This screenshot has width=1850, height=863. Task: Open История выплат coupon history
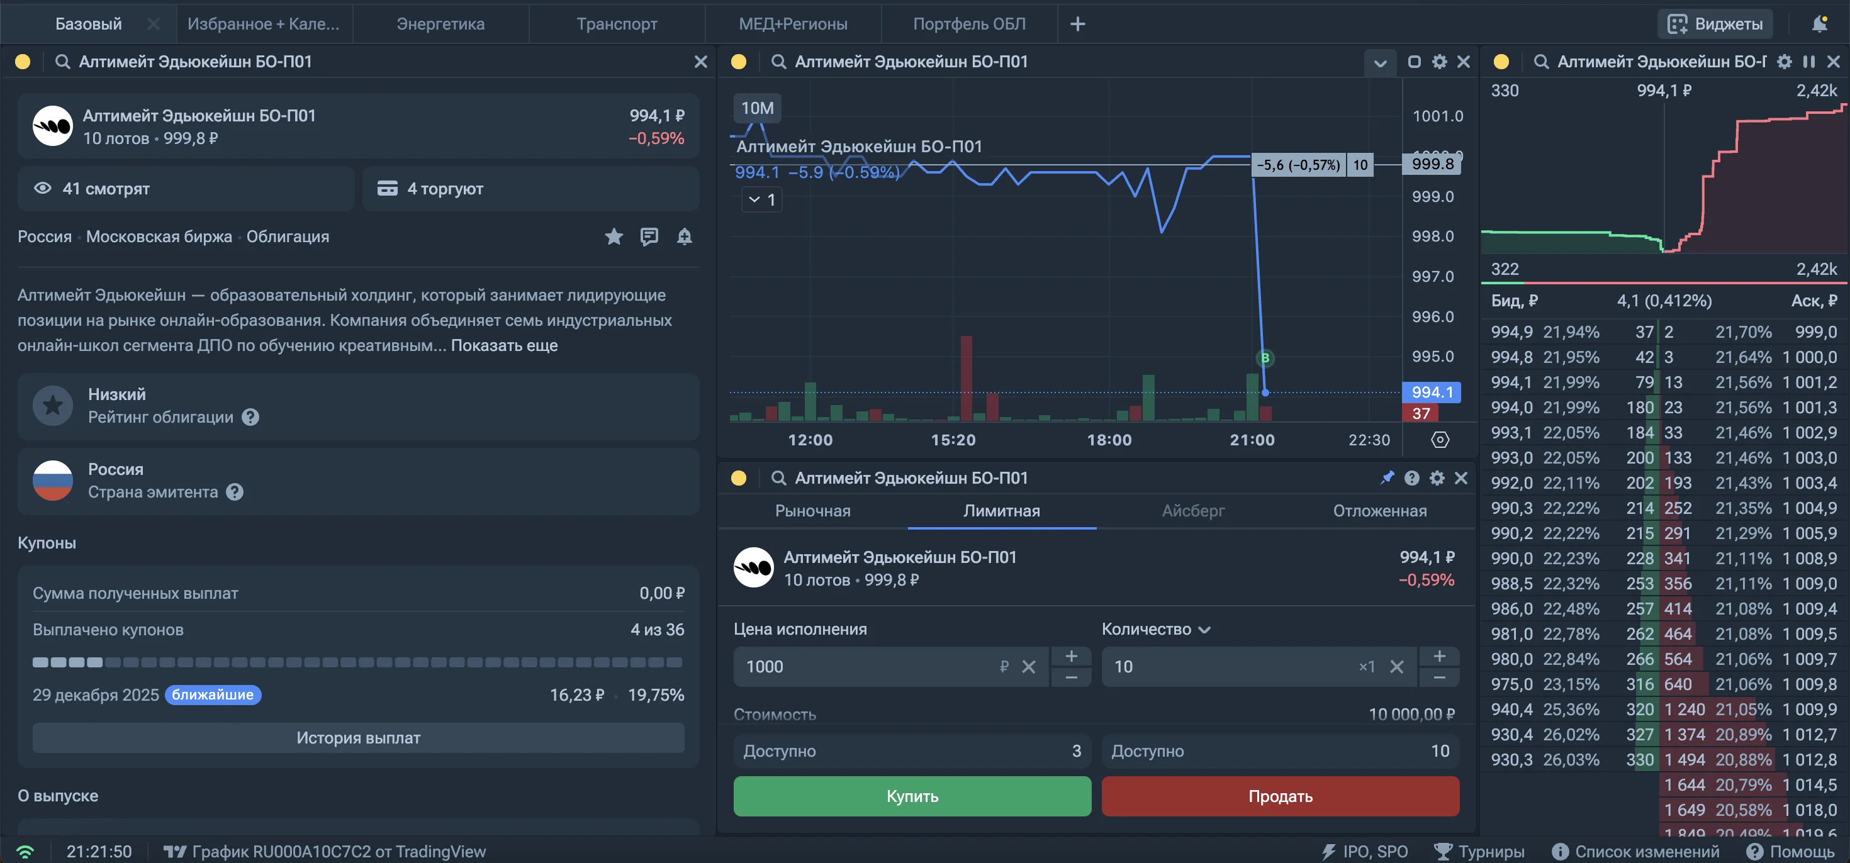357,737
